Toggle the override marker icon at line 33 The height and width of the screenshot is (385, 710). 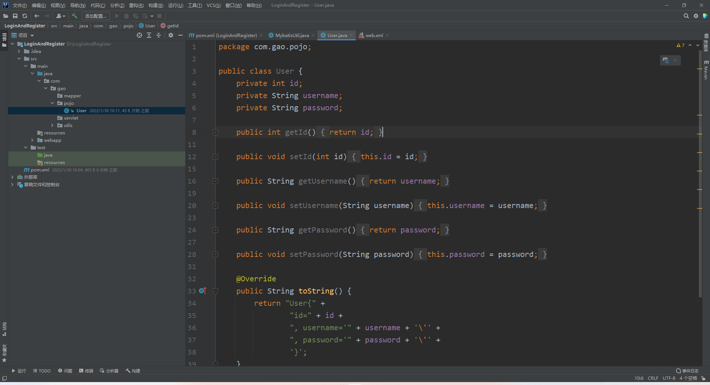point(202,291)
